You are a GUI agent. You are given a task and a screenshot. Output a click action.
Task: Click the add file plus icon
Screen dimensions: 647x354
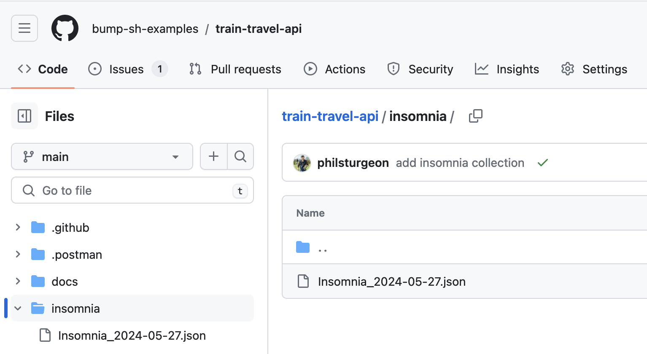pos(214,156)
